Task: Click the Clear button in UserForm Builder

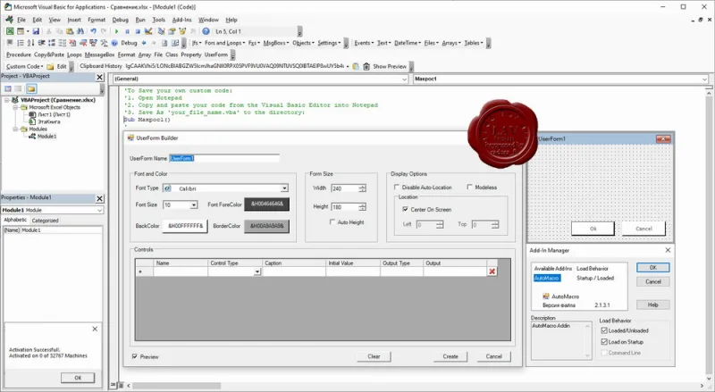Action: tap(374, 356)
